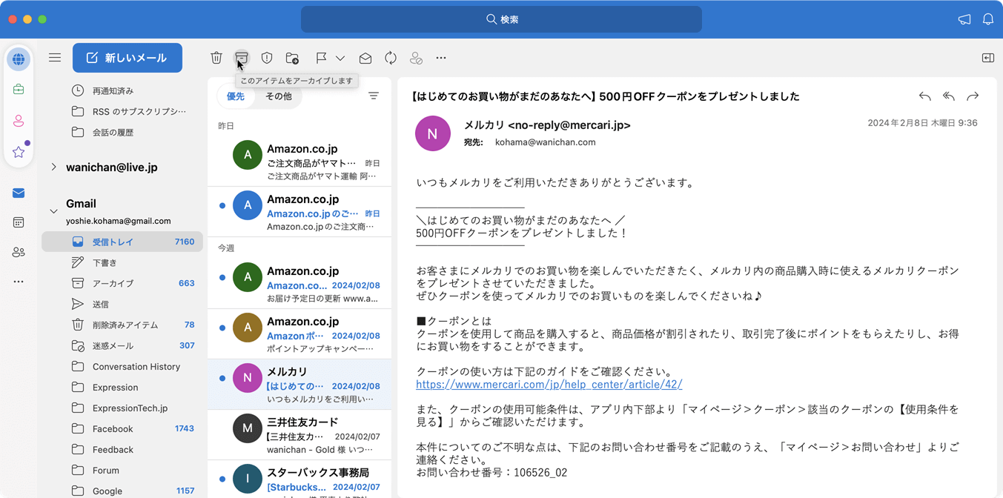
Task: Open notifications bell in title bar
Action: point(988,19)
